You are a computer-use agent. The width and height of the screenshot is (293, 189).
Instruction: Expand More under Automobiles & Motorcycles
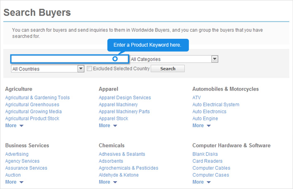coord(201,125)
